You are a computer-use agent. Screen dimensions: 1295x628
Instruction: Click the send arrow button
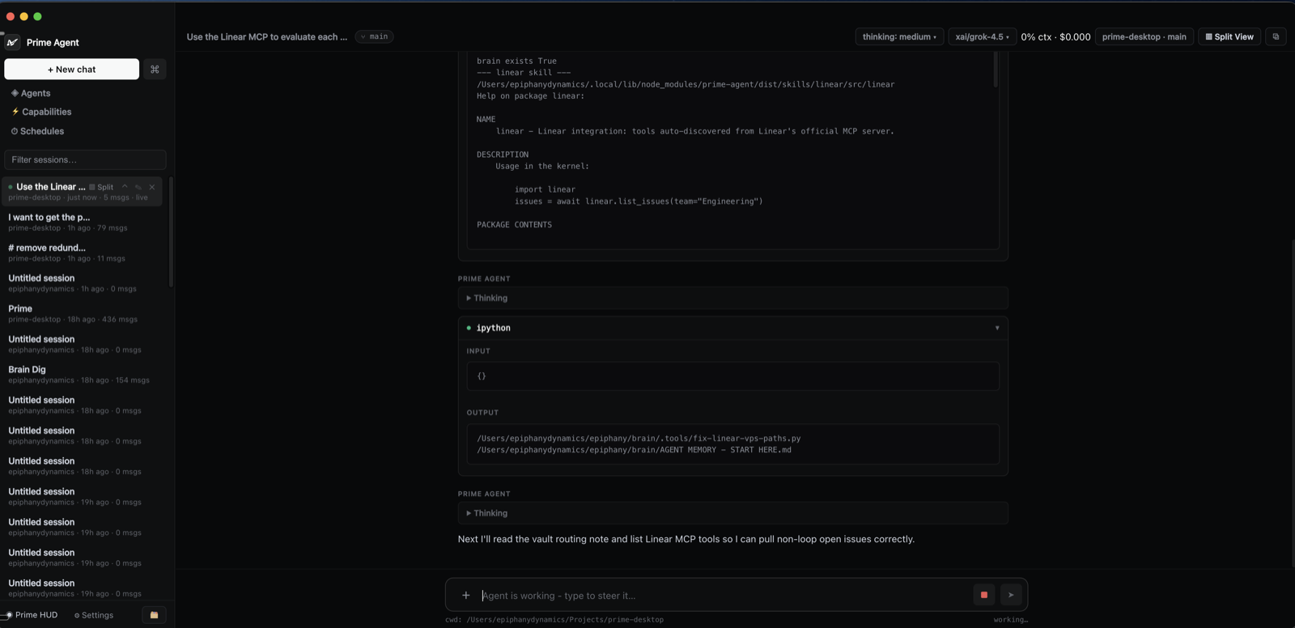1011,595
